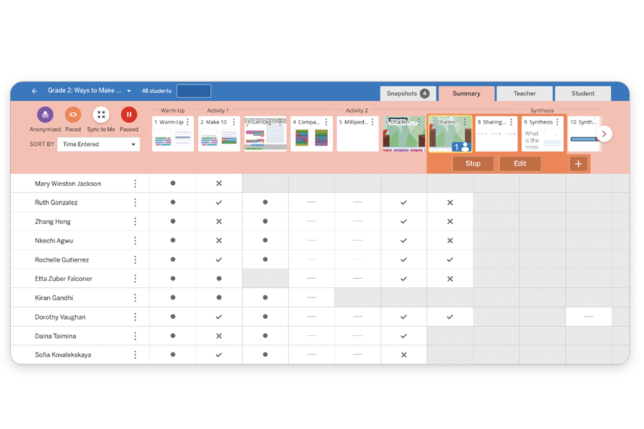Switch to the Student tab
644x429 pixels.
point(582,94)
